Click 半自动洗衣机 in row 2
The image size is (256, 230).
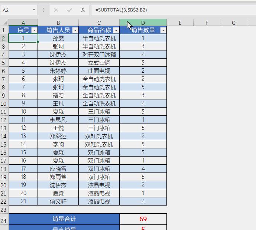[99, 38]
